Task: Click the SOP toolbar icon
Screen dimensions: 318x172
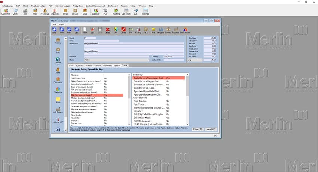Action: point(25,12)
